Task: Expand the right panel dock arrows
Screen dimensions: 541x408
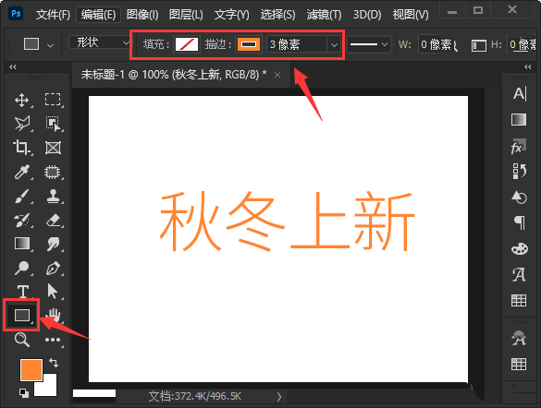Action: click(x=528, y=67)
